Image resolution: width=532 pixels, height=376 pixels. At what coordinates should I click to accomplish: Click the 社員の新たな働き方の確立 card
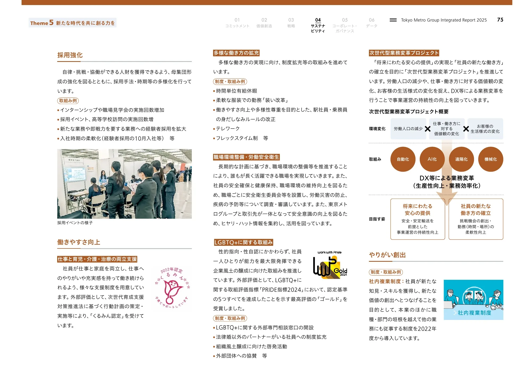476,219
